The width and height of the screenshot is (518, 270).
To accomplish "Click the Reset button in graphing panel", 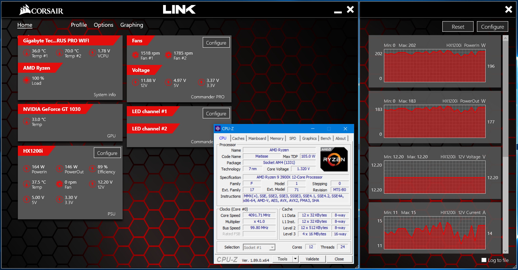I will click(458, 27).
